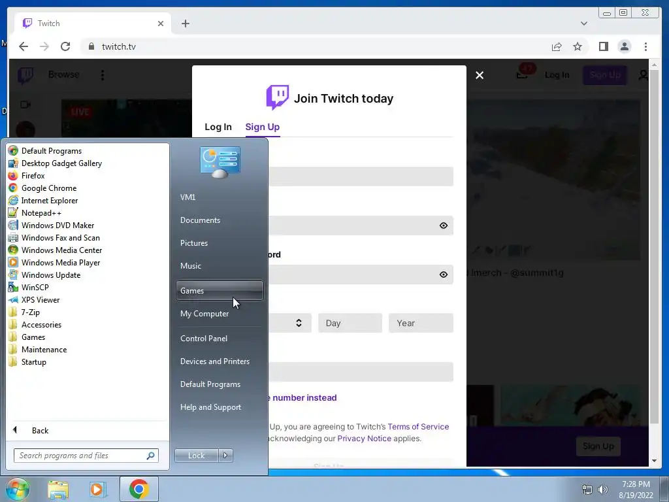Open Help and Support

[x=210, y=407]
